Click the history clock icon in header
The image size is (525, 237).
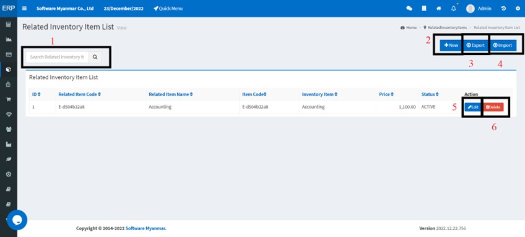coord(503,9)
